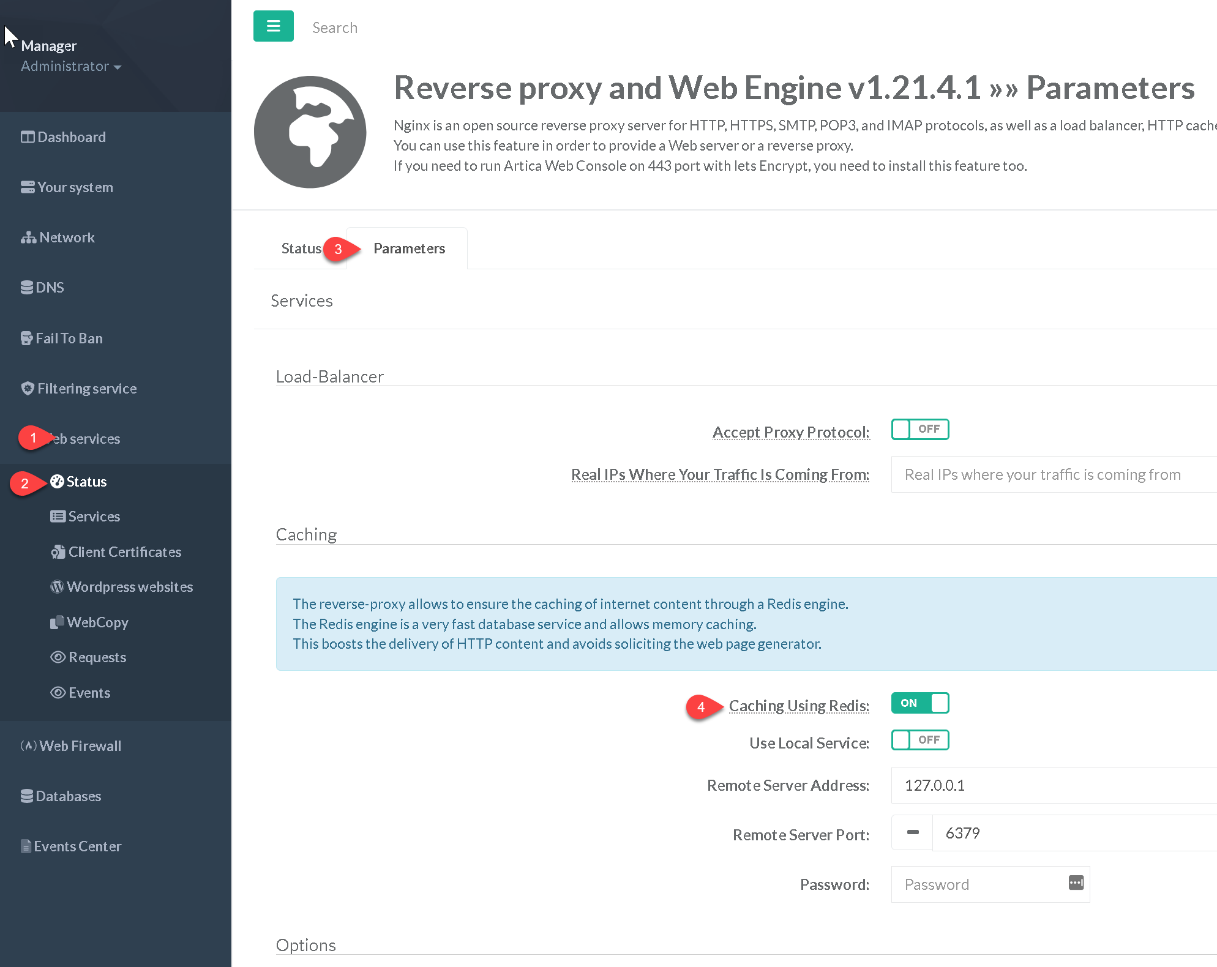Click the Caching Using Redis label link
1217x967 pixels.
798,706
